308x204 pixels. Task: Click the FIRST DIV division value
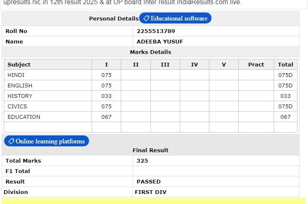150,192
